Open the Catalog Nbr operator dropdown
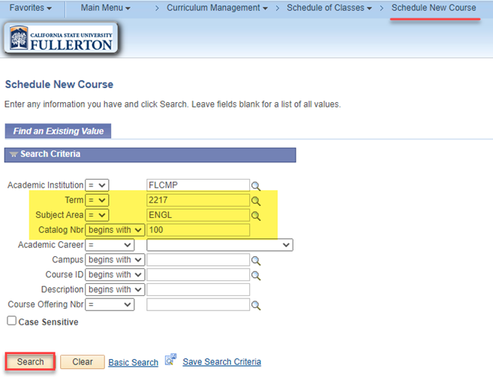 coord(115,230)
